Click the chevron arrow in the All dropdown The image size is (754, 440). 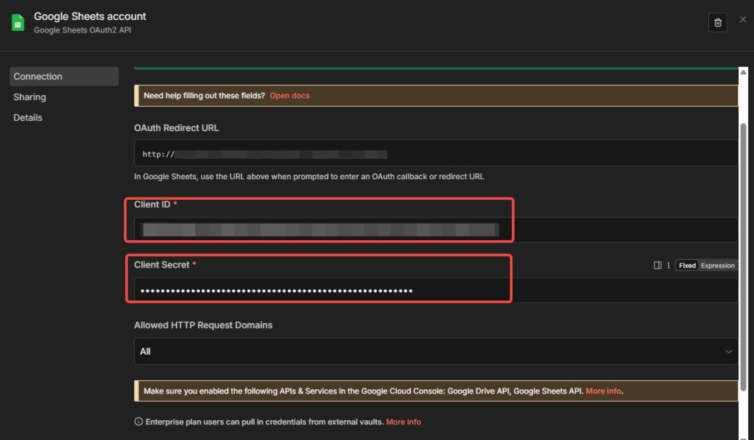click(x=729, y=352)
